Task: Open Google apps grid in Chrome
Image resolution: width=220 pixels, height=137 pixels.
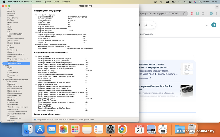Action: point(207,25)
